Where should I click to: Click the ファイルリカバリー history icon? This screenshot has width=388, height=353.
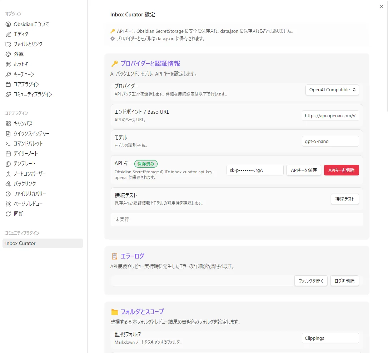click(x=8, y=194)
